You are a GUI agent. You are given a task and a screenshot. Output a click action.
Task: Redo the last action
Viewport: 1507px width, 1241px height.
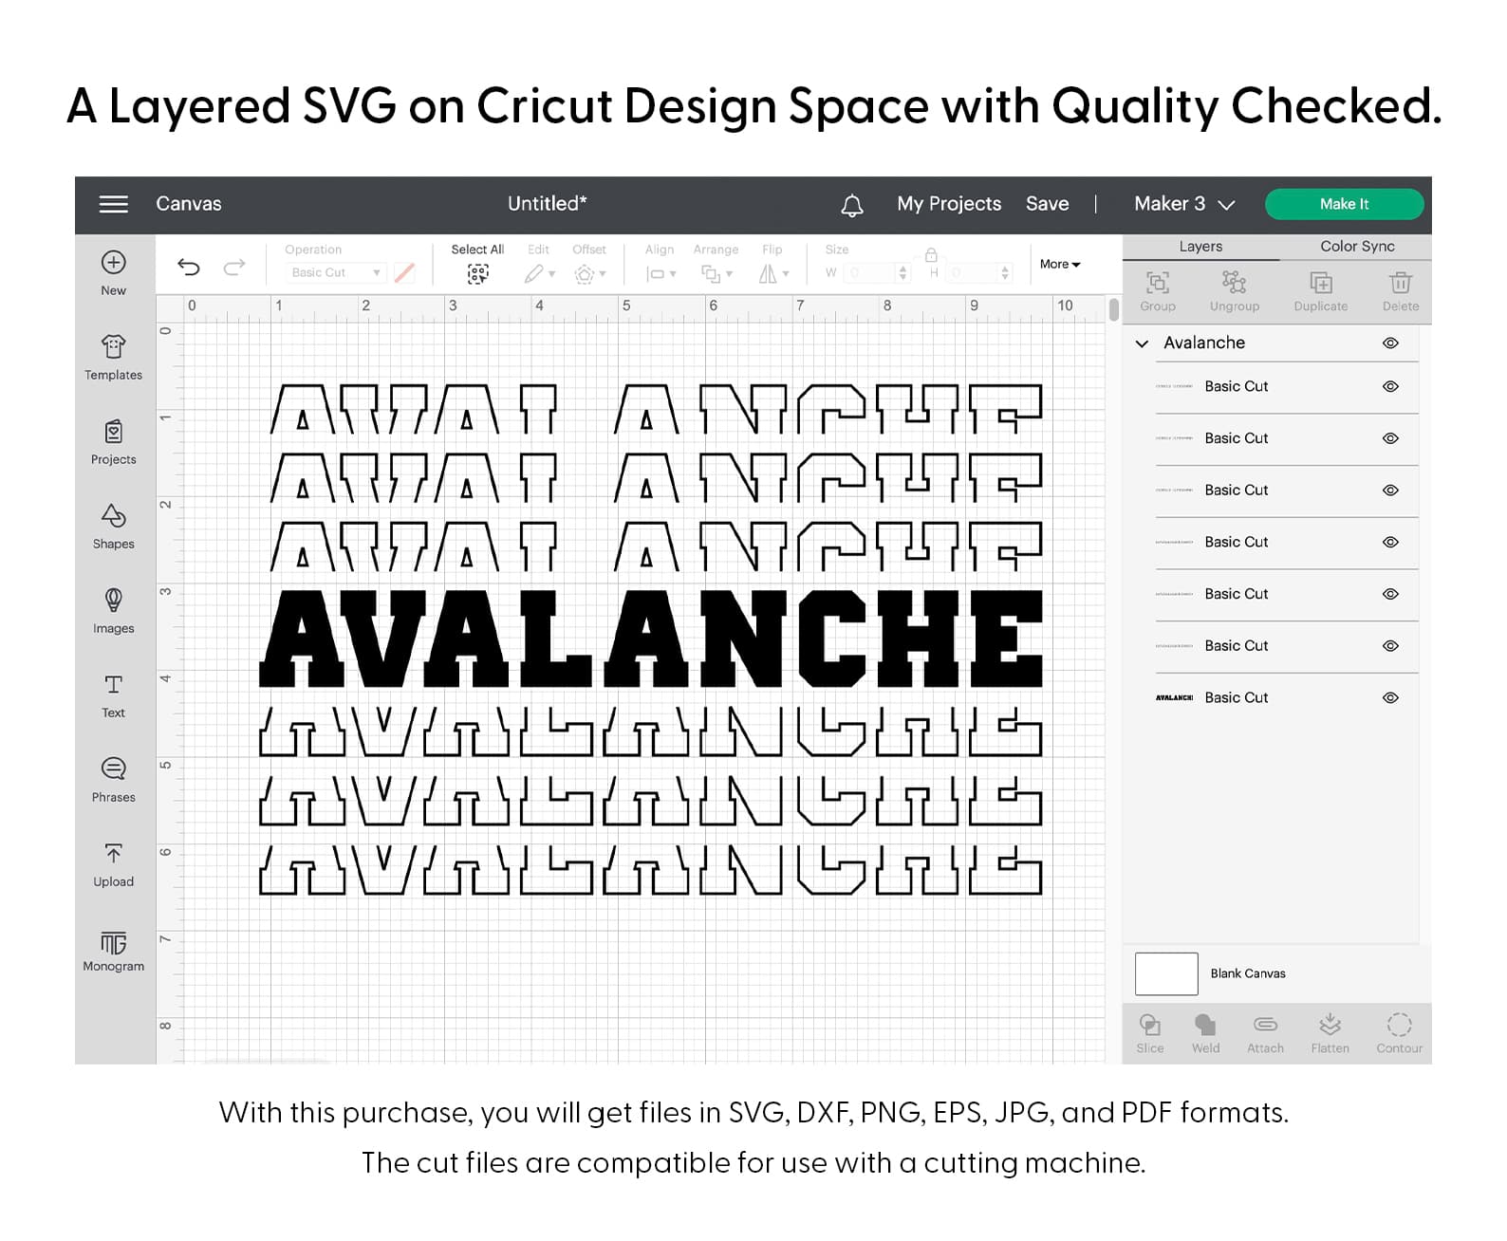click(x=234, y=267)
